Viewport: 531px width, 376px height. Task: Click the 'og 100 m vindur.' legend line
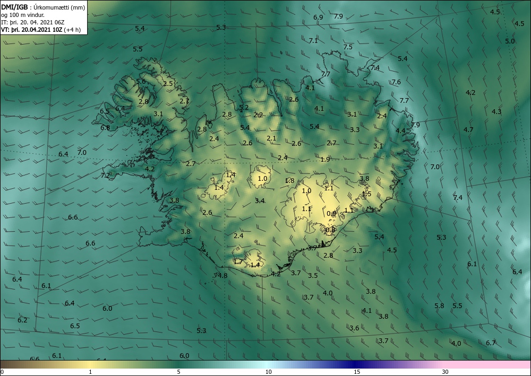(x=23, y=15)
